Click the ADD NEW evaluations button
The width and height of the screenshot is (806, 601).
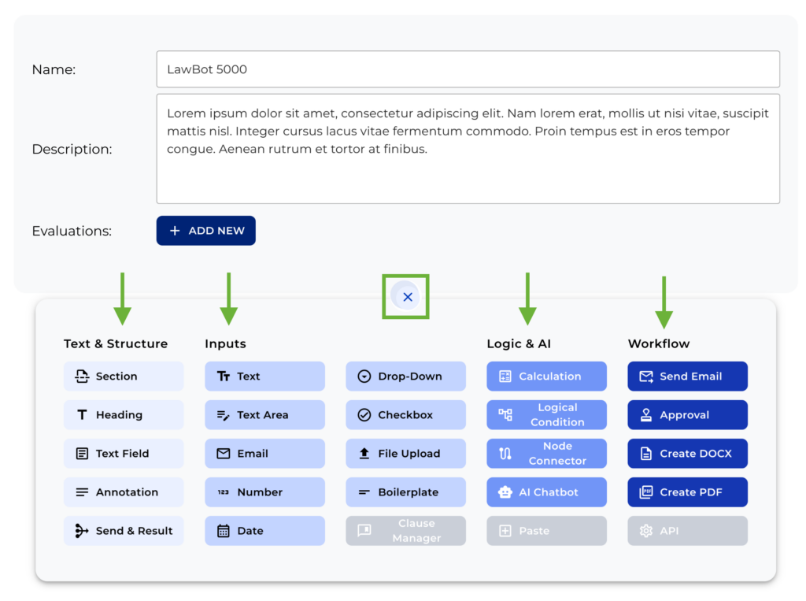[x=205, y=230]
